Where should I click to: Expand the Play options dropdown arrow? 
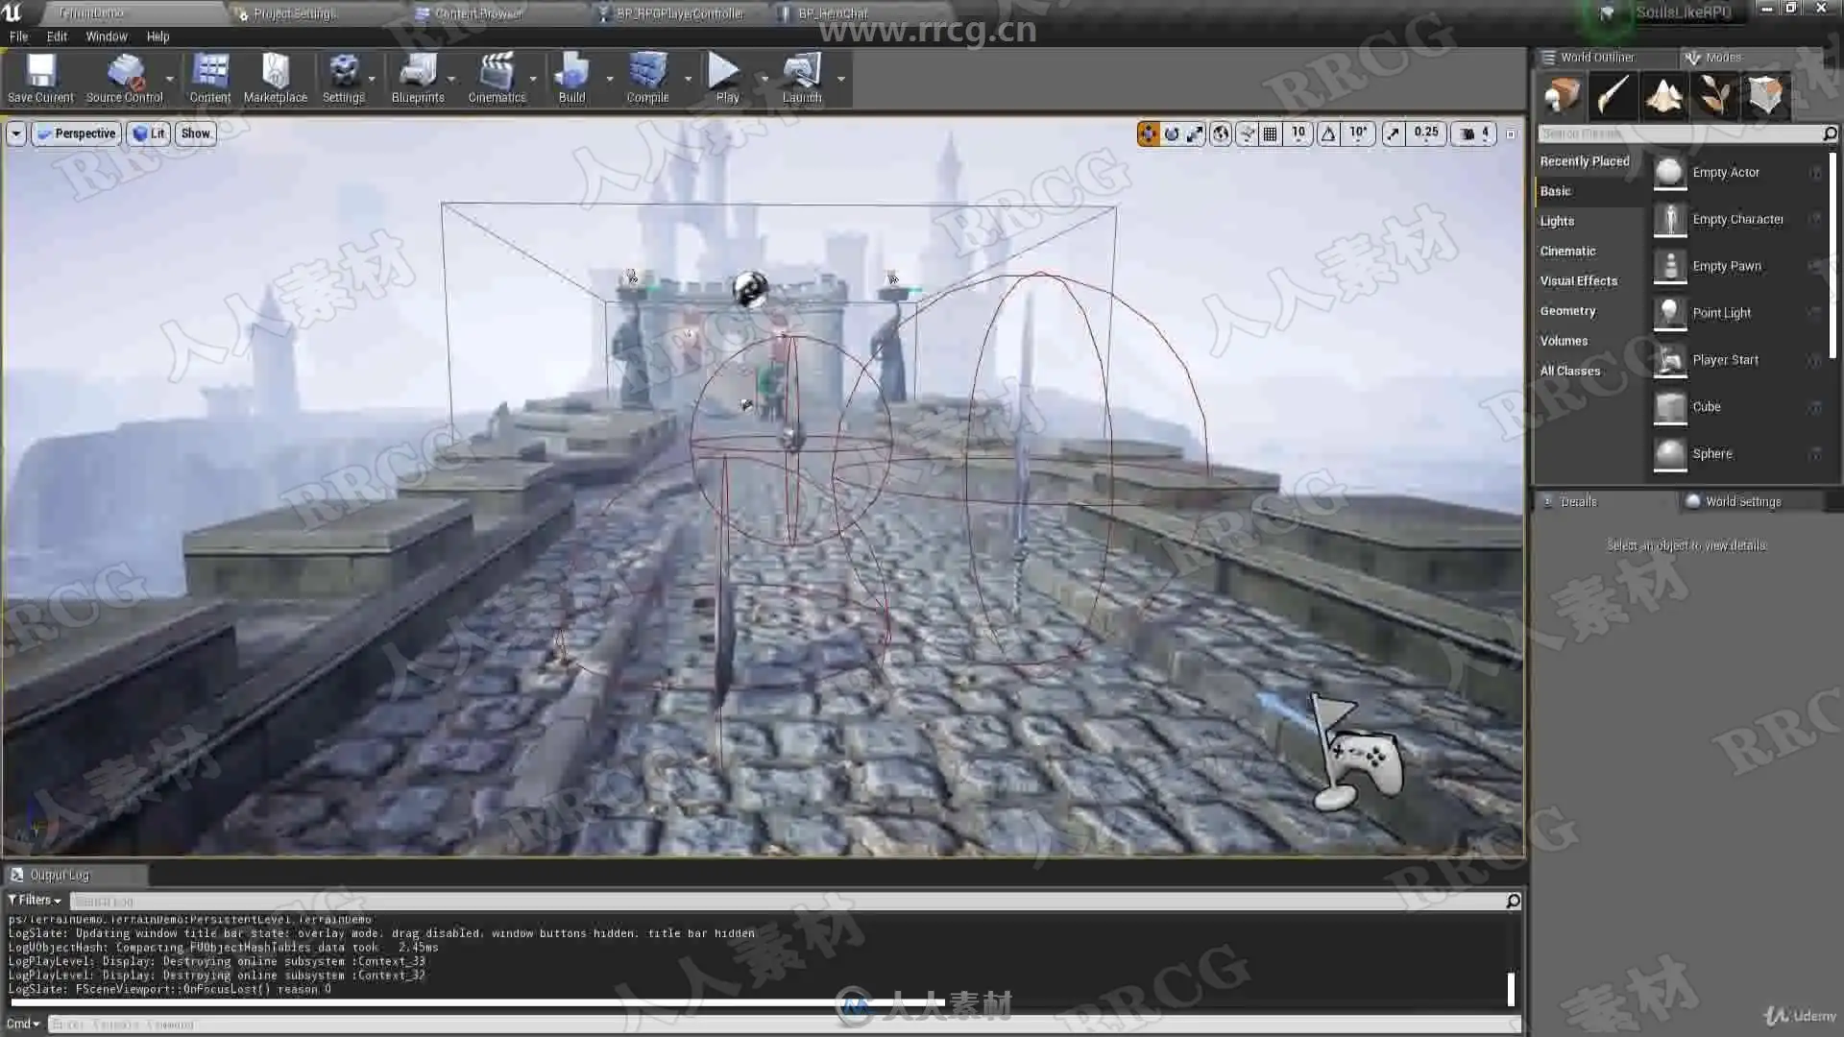(764, 79)
